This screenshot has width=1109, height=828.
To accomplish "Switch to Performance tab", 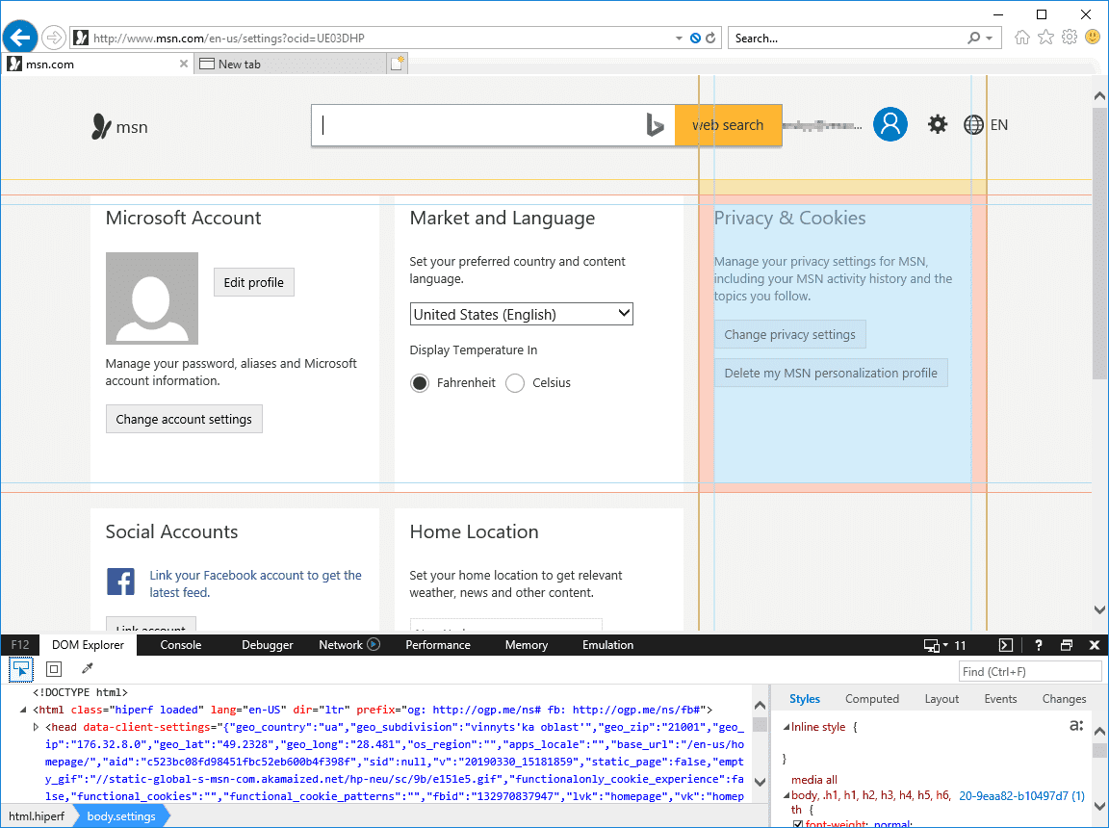I will [438, 645].
